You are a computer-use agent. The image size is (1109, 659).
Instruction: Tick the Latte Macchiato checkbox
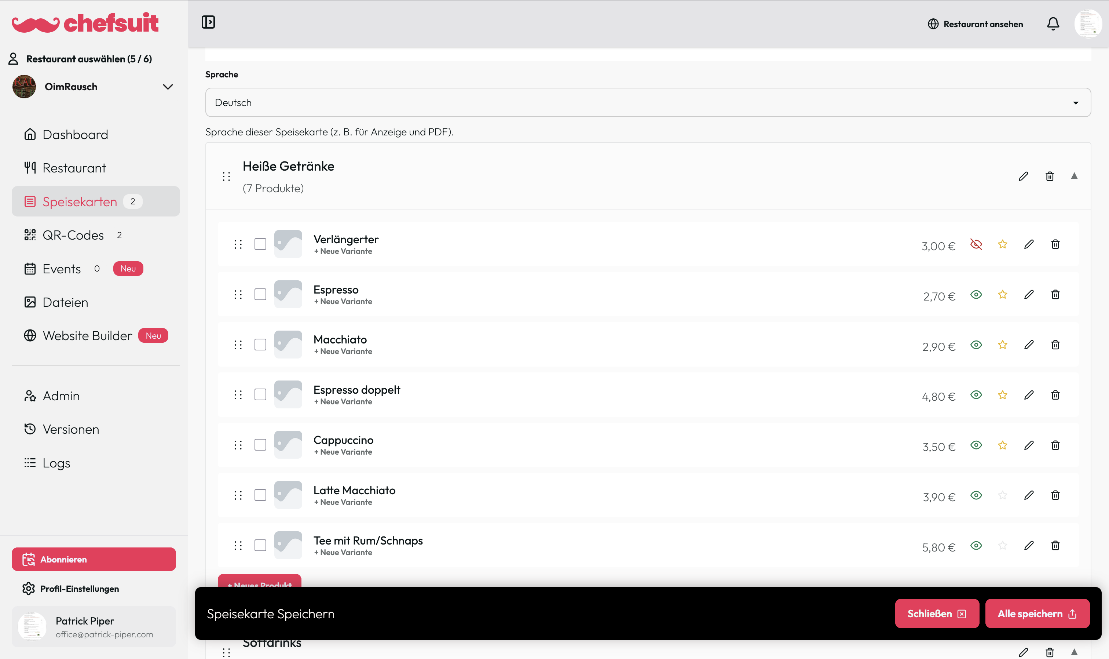(x=260, y=495)
